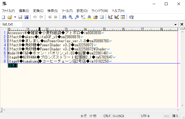
Task: Toggle search highlight with yellow-underlined binoculars
Action: [89, 17]
